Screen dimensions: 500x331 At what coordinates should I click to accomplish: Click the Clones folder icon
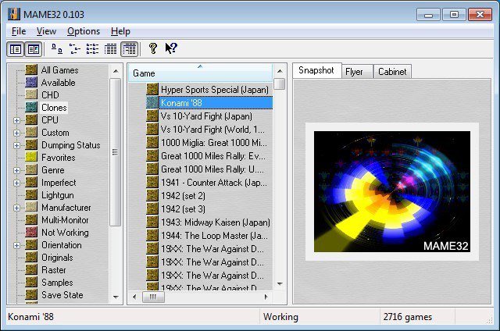click(x=31, y=108)
